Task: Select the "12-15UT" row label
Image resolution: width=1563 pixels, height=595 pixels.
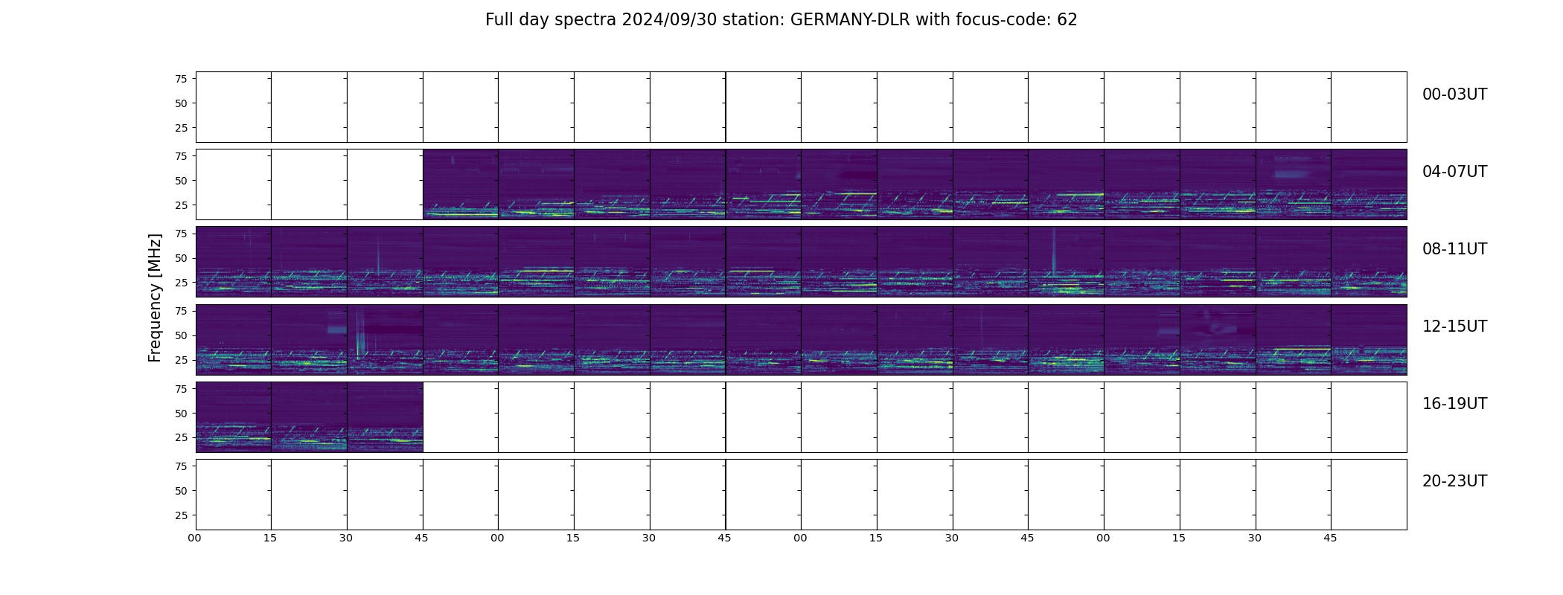Action: (x=1454, y=327)
